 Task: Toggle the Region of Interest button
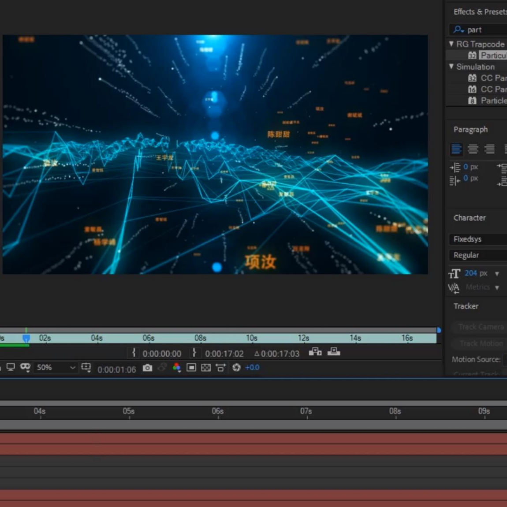(x=191, y=368)
